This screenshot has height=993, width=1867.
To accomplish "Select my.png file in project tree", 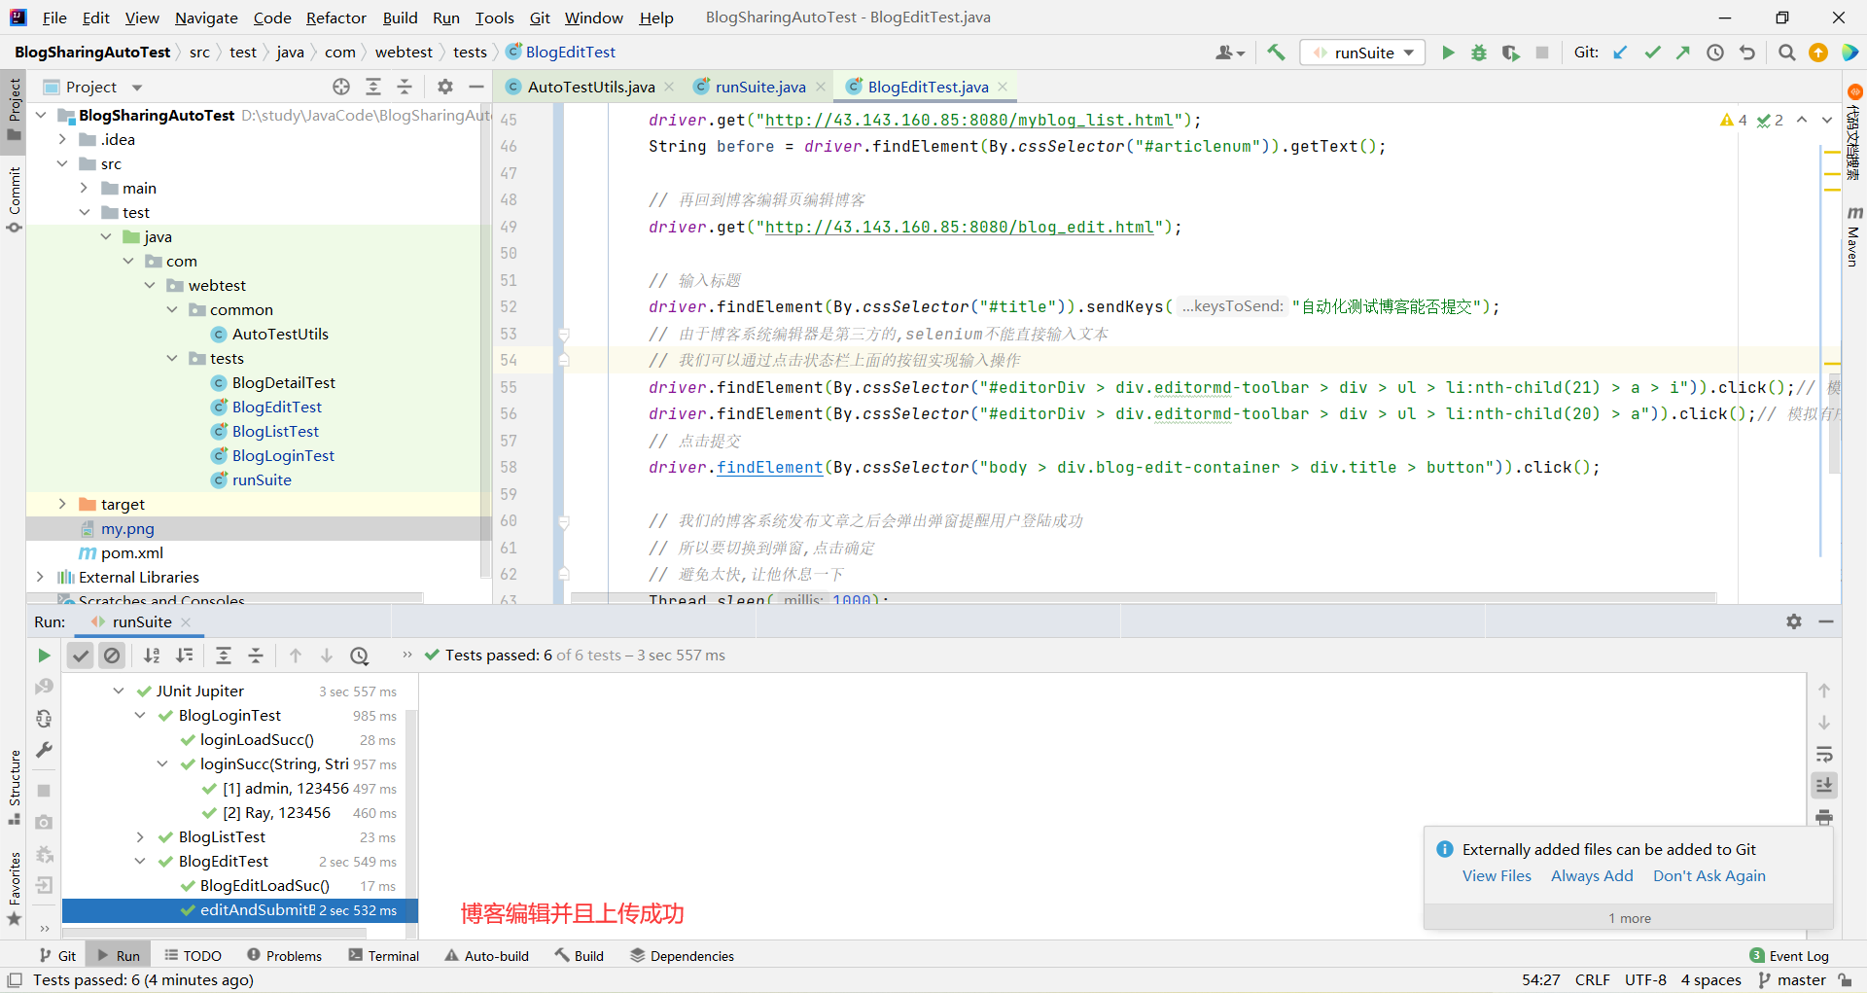I will pos(127,528).
